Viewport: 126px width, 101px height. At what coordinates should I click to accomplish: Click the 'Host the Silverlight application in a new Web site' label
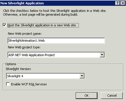point(42,25)
